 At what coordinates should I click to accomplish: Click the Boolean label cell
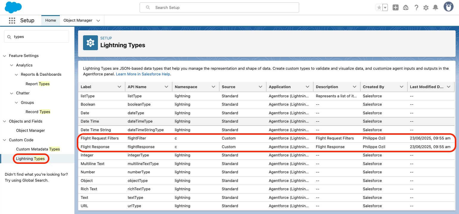tap(88, 104)
